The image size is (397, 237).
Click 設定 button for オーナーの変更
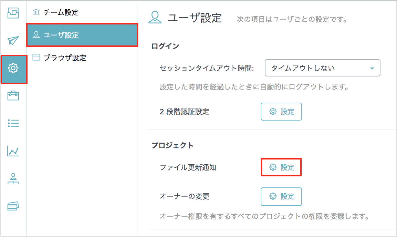tap(281, 196)
